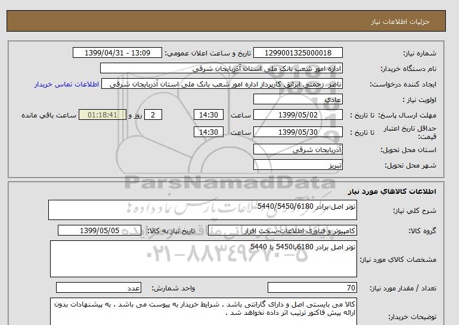Click the label حداقل تاریخ اعتبار قیمت
The image size is (459, 325).
[x=410, y=132]
